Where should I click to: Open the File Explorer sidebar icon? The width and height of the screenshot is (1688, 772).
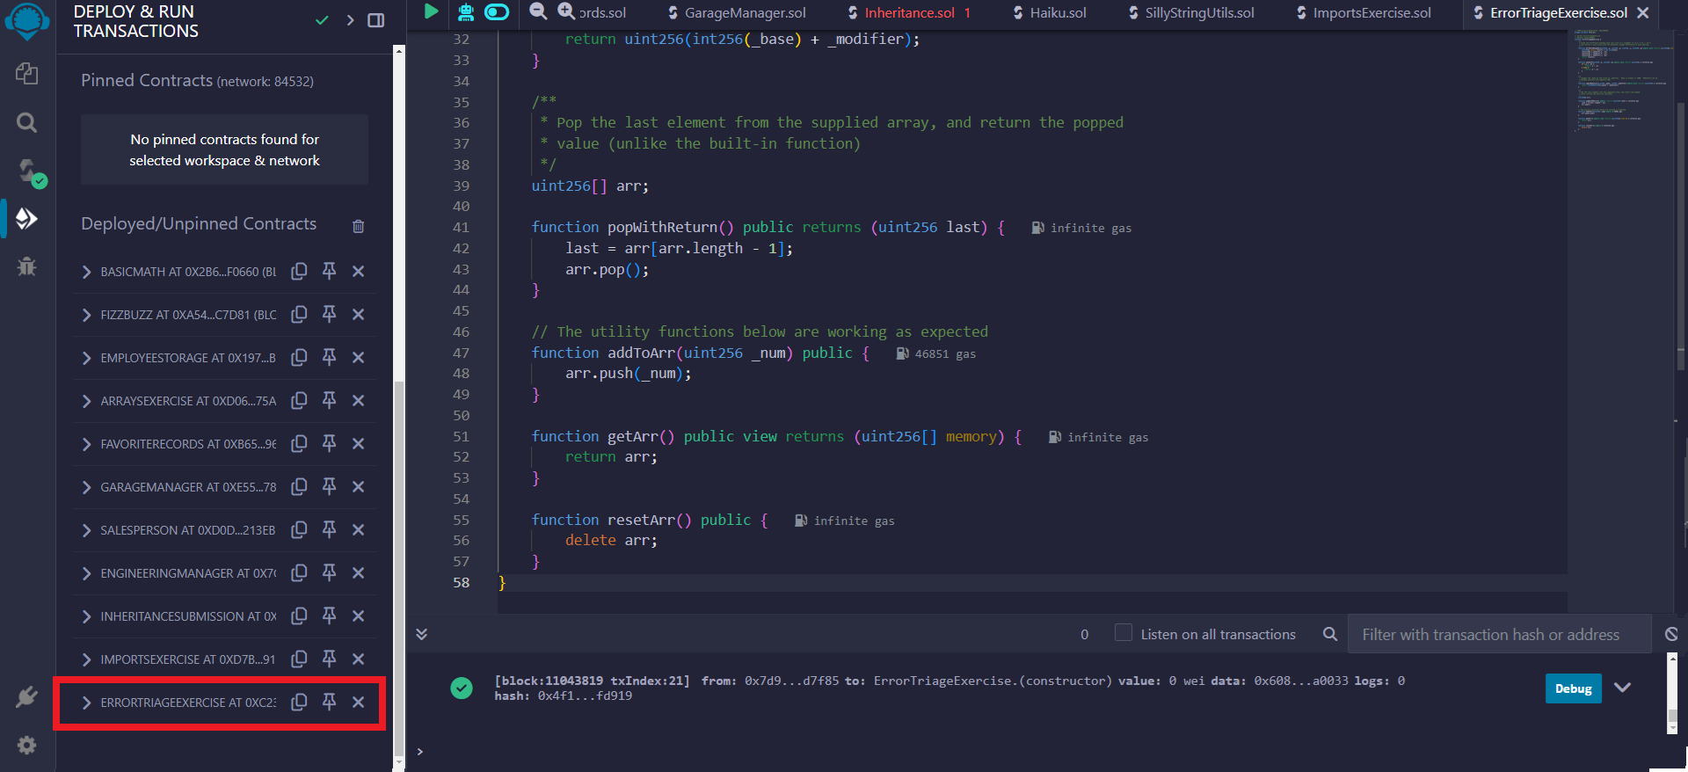27,74
